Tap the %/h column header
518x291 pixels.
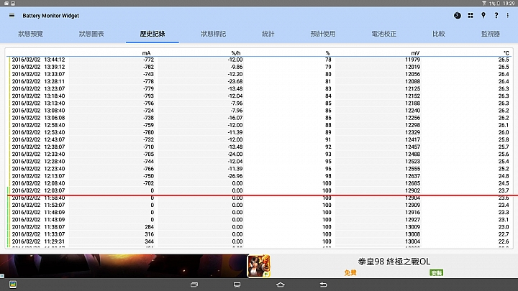click(236, 52)
